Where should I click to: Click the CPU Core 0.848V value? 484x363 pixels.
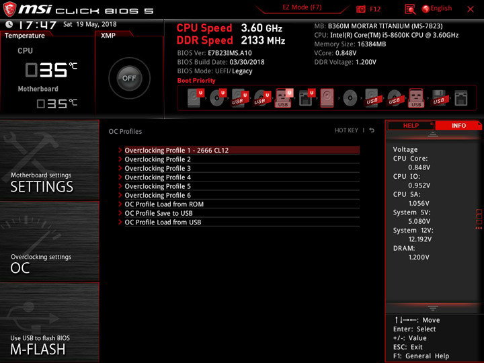click(419, 167)
